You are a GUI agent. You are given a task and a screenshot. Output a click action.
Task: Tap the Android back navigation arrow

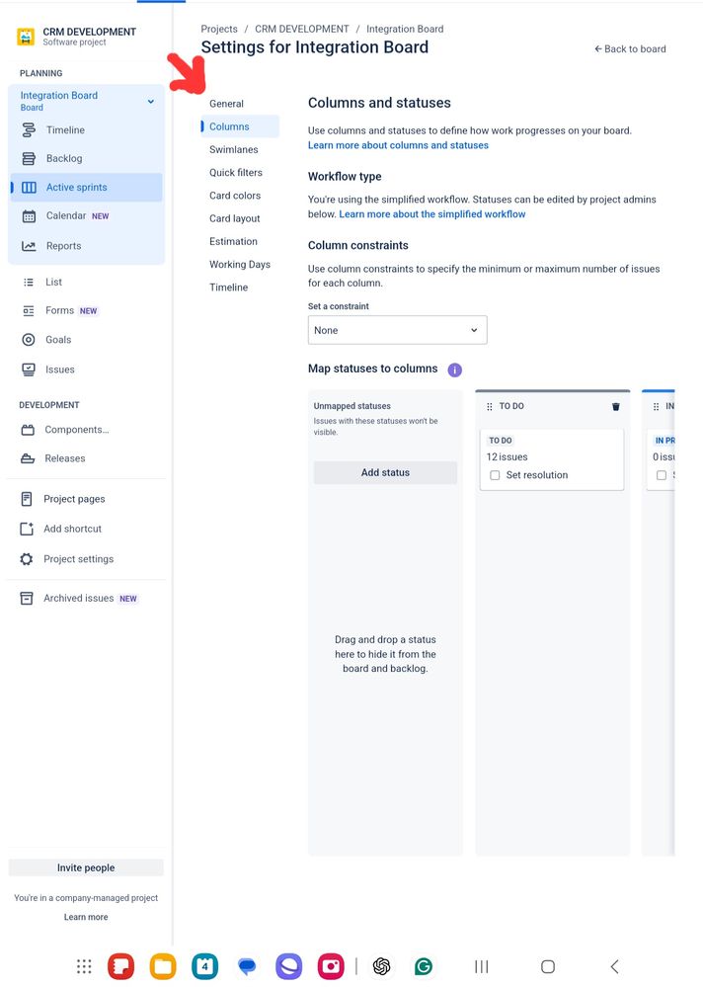coord(615,966)
